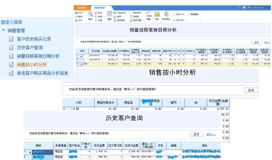
Task: Click 查询 button in 历史客户查询 panel
Action: point(196,134)
